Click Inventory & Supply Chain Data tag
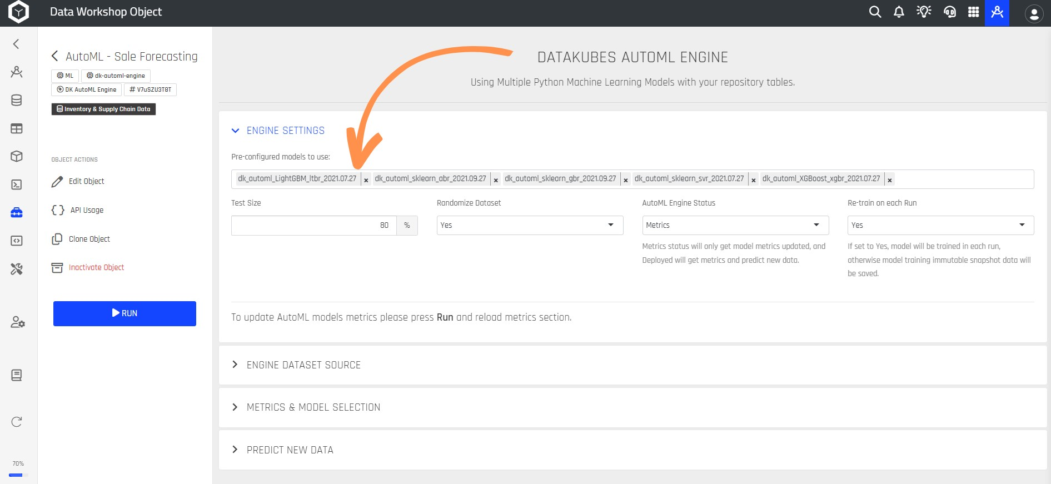Viewport: 1051px width, 484px height. click(x=103, y=109)
